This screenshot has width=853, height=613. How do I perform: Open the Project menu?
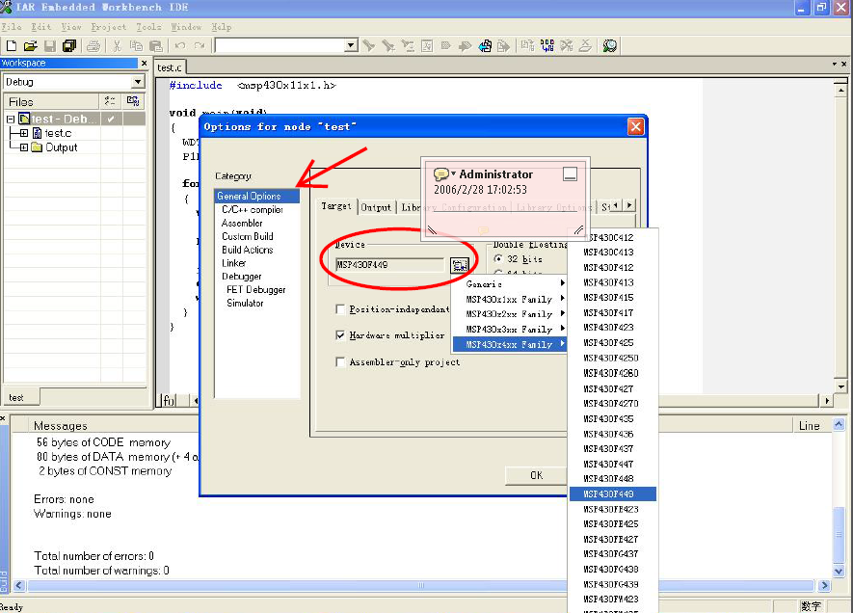coord(108,27)
